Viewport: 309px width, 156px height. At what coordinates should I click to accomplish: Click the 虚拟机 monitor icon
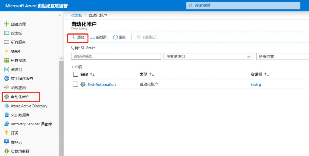pos(7,142)
